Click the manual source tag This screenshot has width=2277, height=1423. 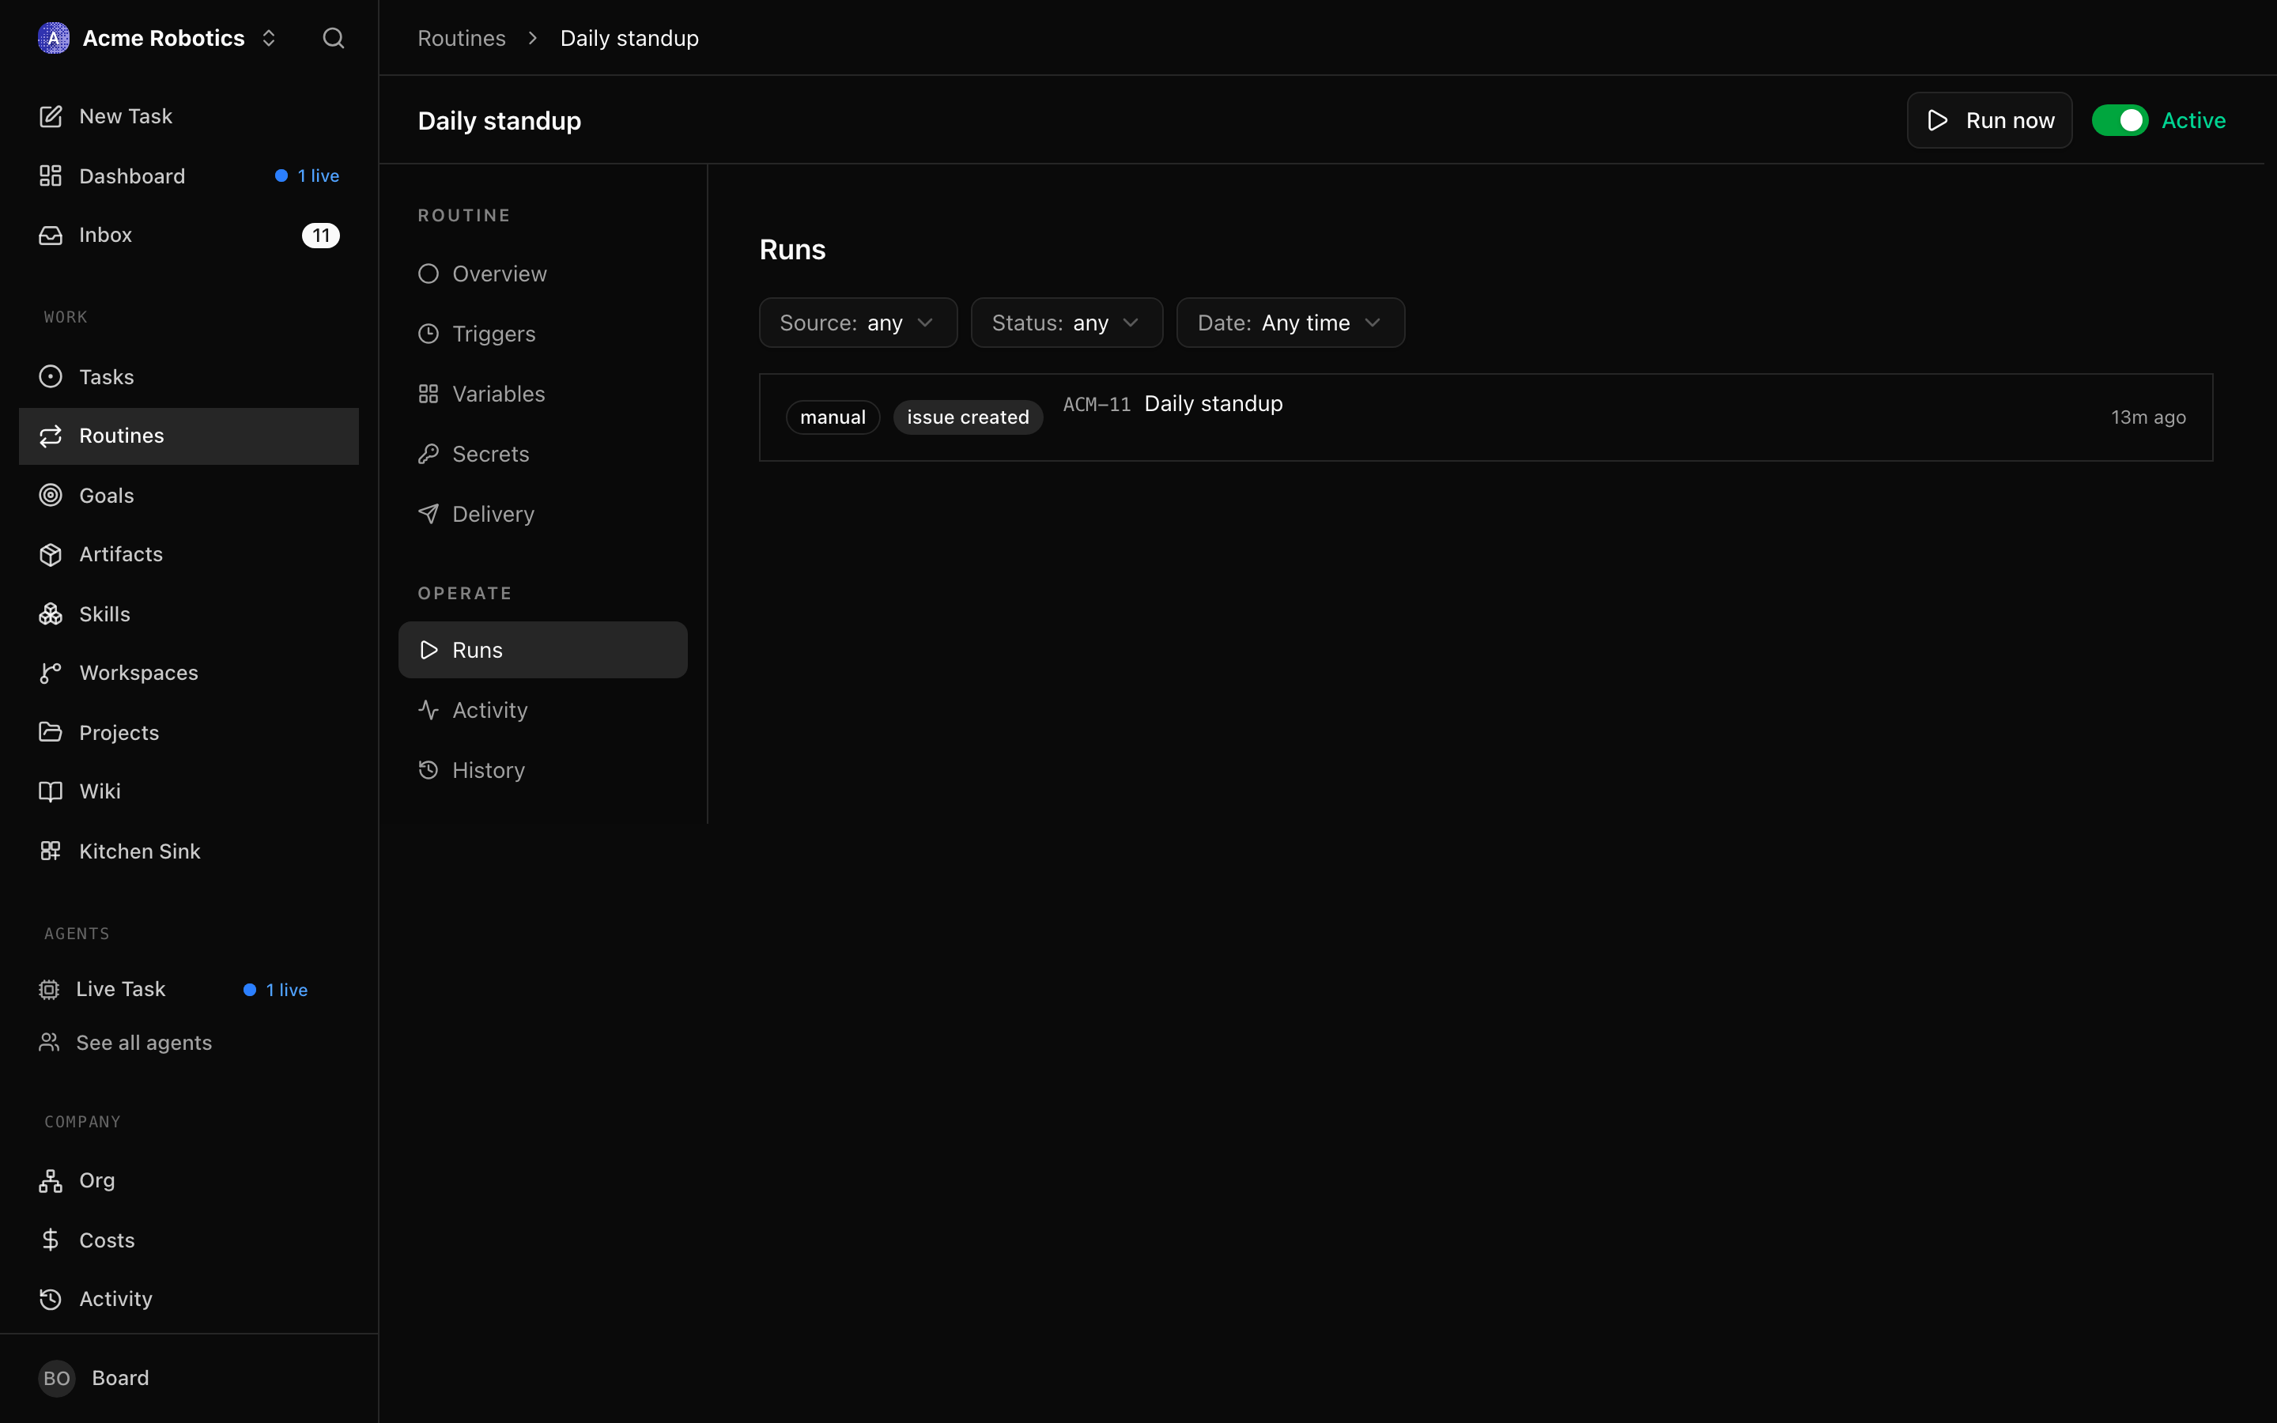pyautogui.click(x=833, y=417)
